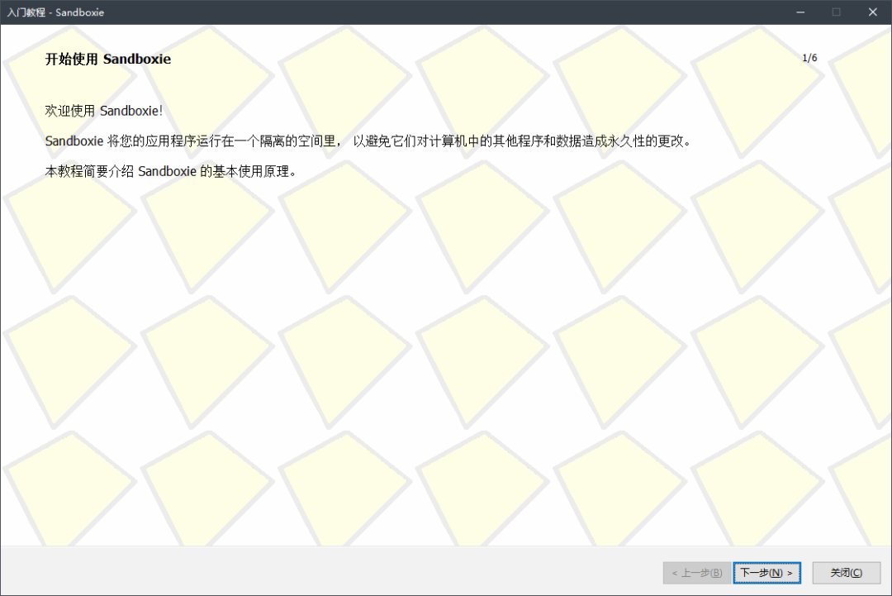Go to next step with 下一步(N)
This screenshot has height=596, width=892.
click(766, 573)
